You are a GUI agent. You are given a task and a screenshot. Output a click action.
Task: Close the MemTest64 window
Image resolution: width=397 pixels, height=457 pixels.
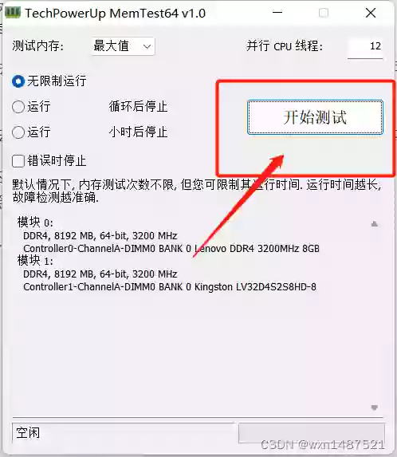pyautogui.click(x=371, y=13)
